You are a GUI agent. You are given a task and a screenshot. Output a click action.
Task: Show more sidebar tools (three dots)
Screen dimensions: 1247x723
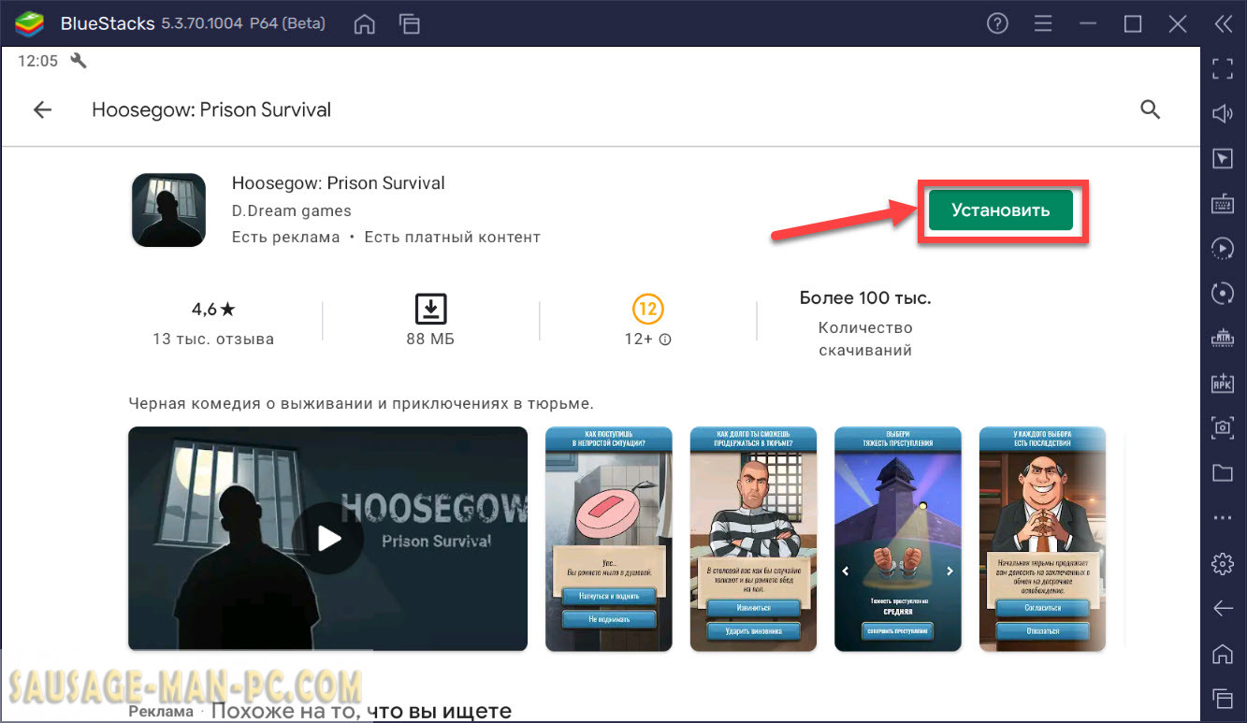[1223, 517]
